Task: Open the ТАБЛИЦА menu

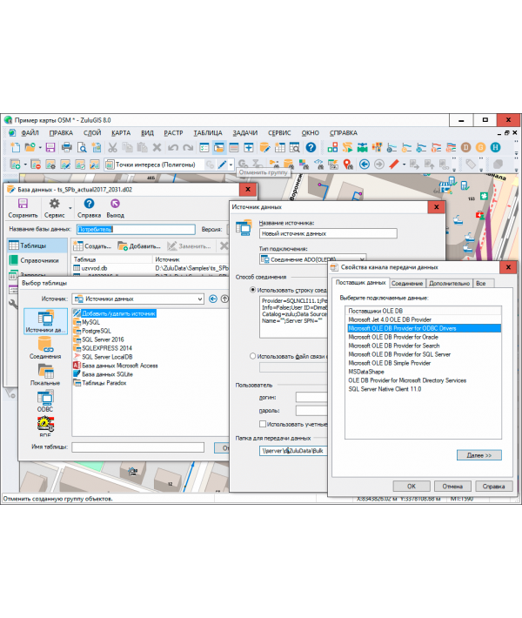Action: [208, 133]
